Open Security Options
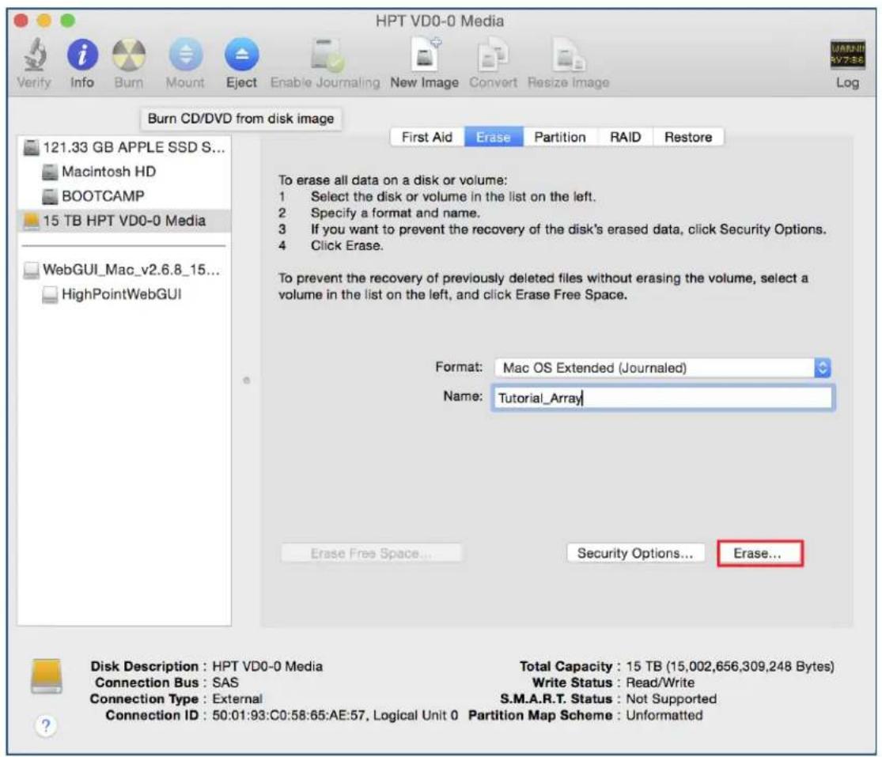 pyautogui.click(x=635, y=554)
